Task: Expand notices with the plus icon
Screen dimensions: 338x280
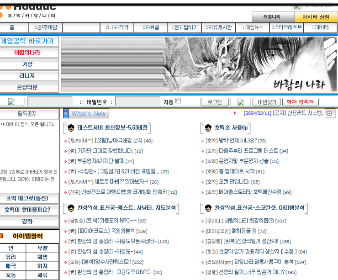Action: [329, 113]
